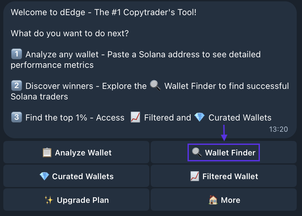
Task: Select the Filtered Wallet button
Action: 224,176
